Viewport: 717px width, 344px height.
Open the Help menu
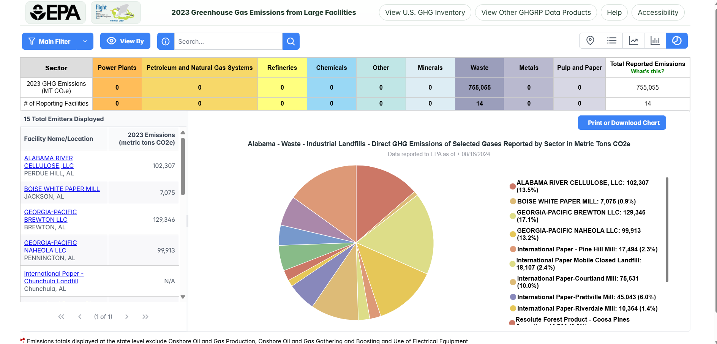point(614,12)
